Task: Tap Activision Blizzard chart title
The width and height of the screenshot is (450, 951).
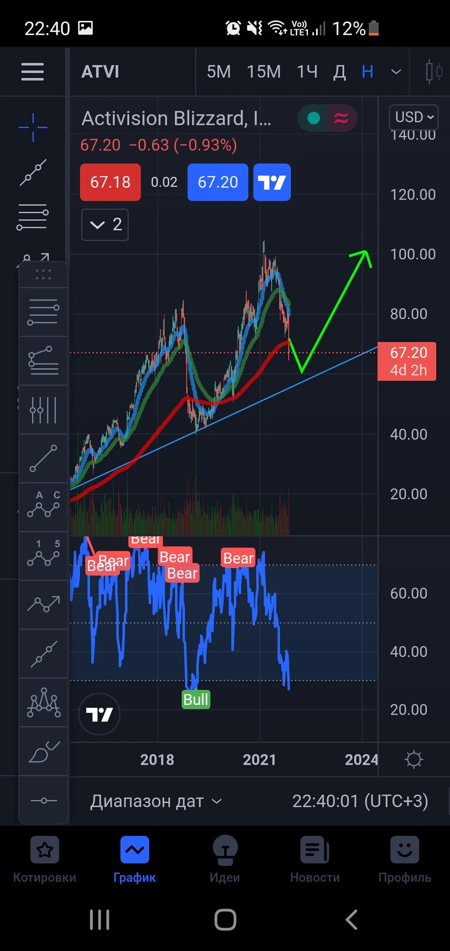Action: [x=176, y=118]
